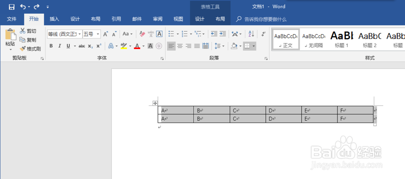Select align left
The width and height of the screenshot is (405, 179).
pyautogui.click(x=171, y=46)
